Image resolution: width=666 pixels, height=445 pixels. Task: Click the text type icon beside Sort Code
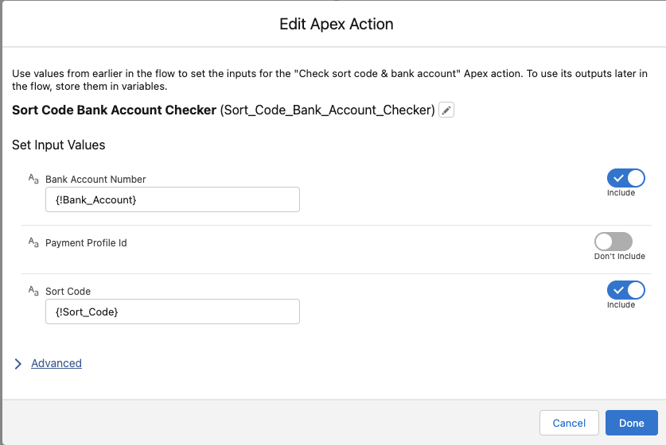(x=33, y=291)
